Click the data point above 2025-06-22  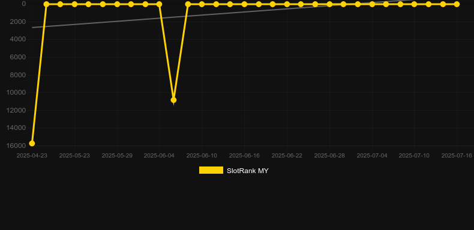pos(287,4)
